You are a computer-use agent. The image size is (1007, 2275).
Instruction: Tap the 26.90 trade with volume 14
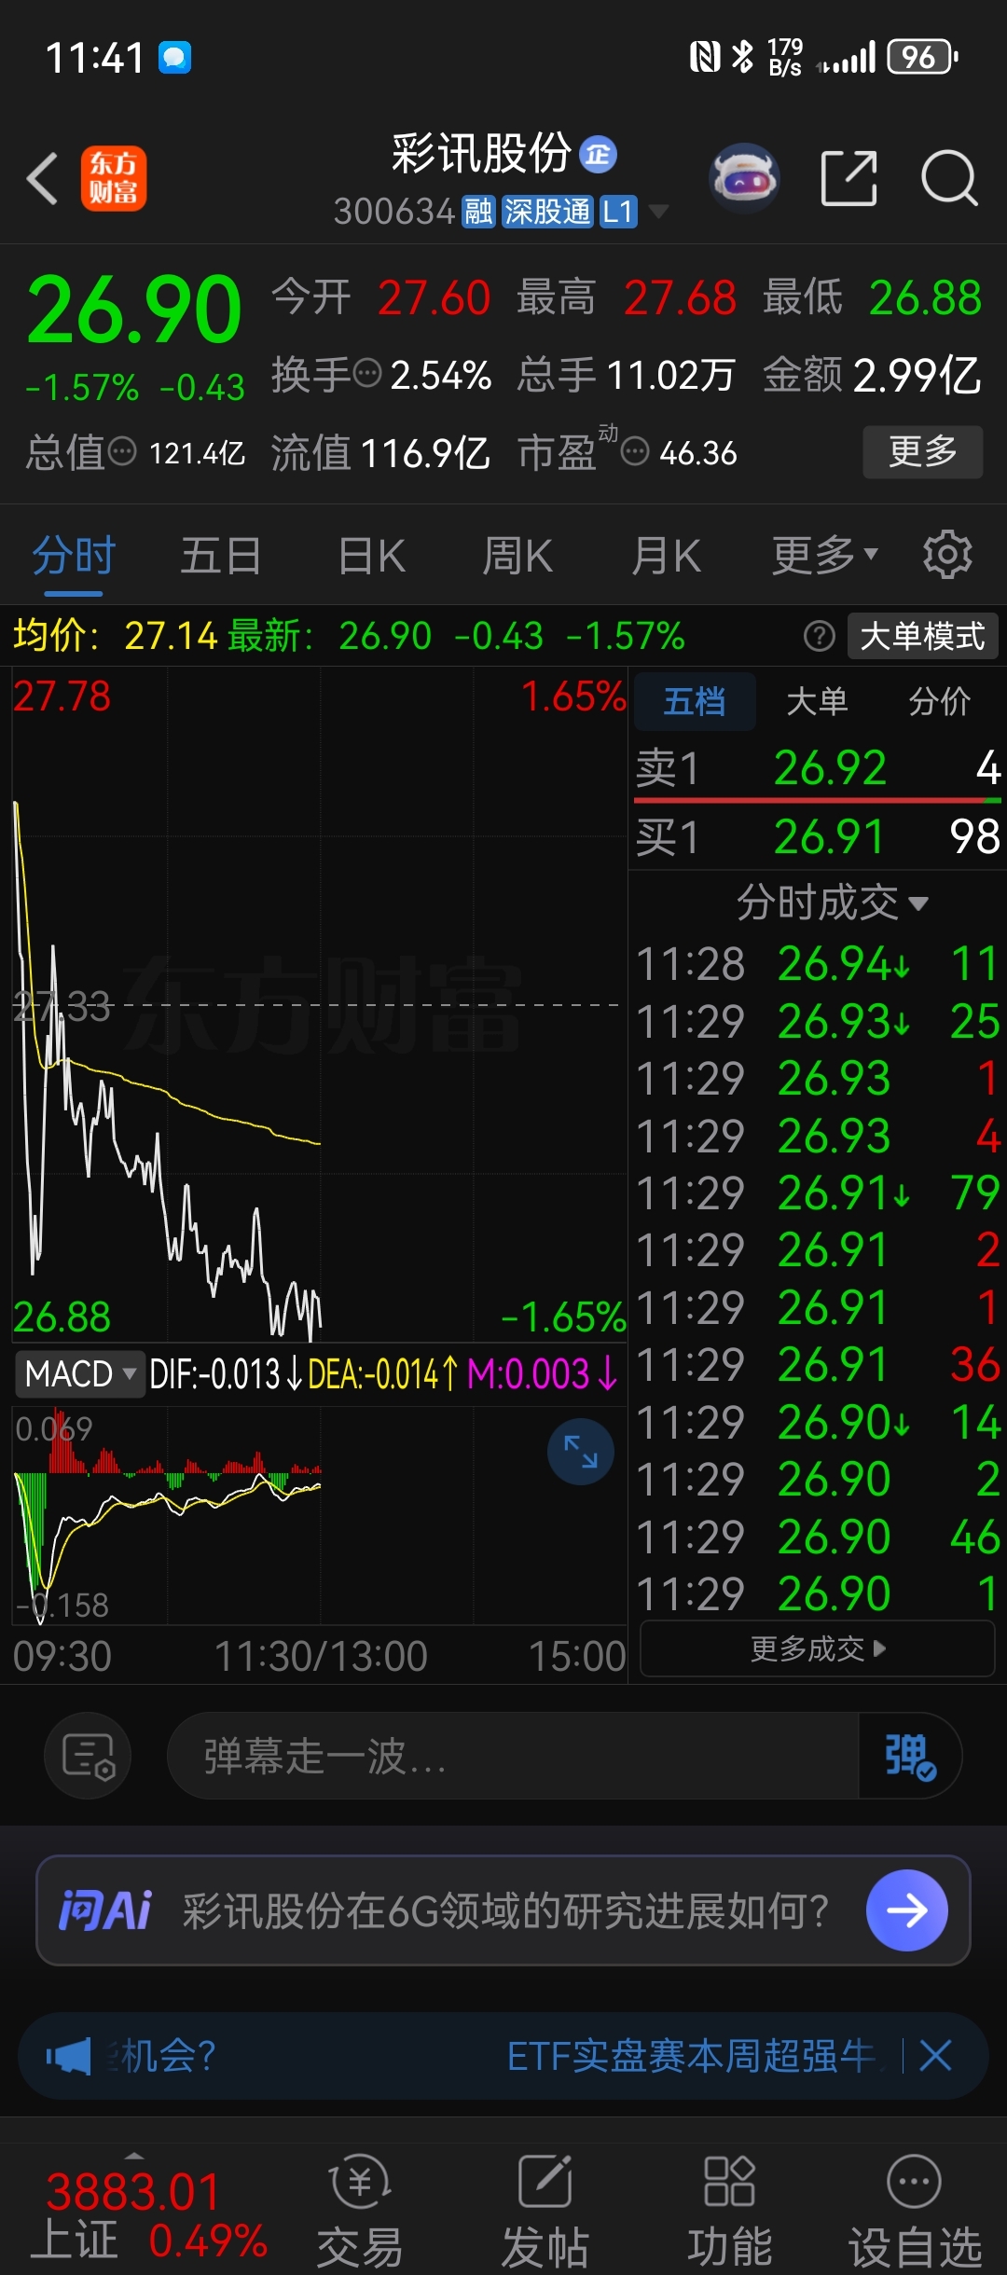(x=818, y=1422)
